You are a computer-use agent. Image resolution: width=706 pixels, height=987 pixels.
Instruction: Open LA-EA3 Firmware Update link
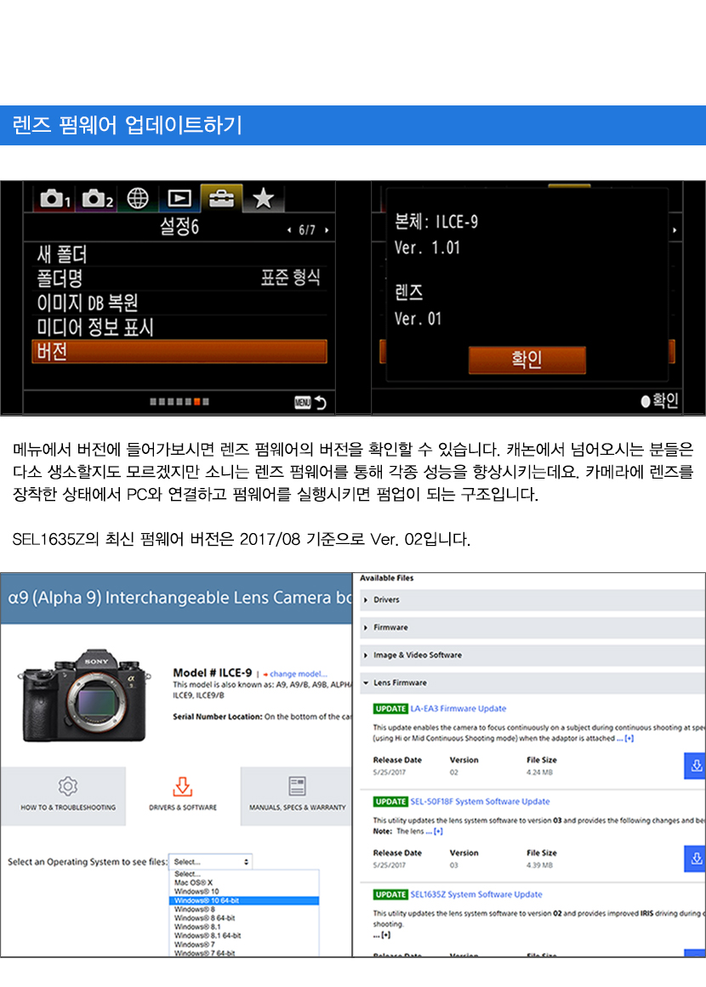(x=458, y=709)
